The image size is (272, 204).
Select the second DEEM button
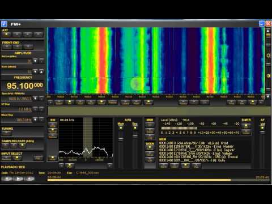(x=150, y=154)
